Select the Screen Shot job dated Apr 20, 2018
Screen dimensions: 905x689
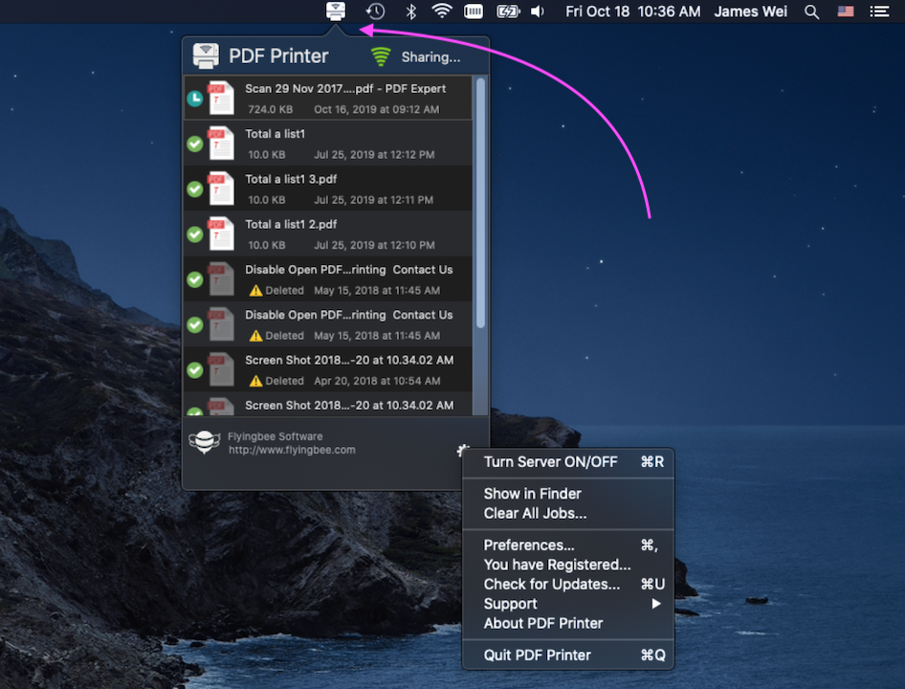click(x=328, y=369)
